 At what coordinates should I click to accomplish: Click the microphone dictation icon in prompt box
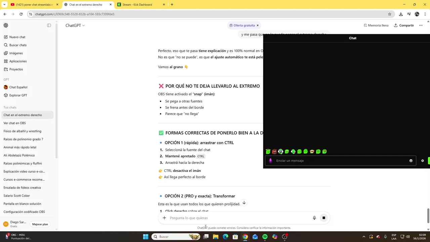click(314, 218)
